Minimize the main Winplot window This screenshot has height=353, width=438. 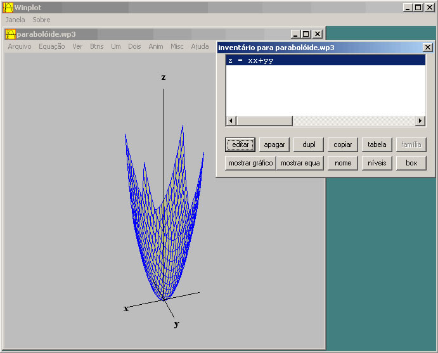pyautogui.click(x=408, y=8)
